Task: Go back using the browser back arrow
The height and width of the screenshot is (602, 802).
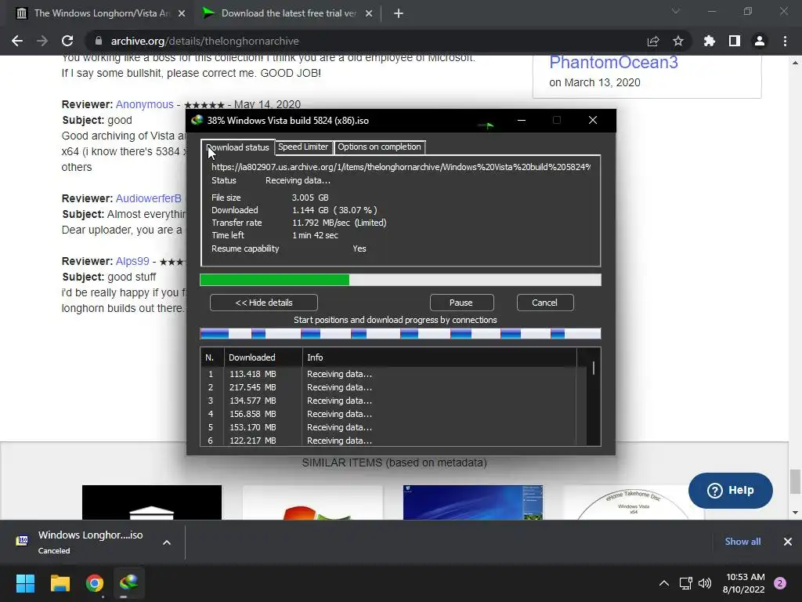Action: pos(17,41)
